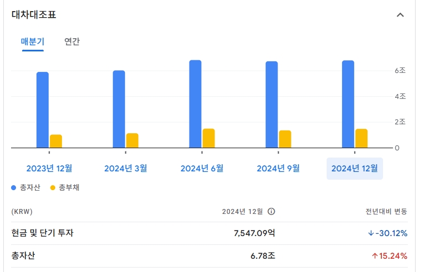Click the 15.24% change value
The image size is (425, 272).
pos(390,256)
